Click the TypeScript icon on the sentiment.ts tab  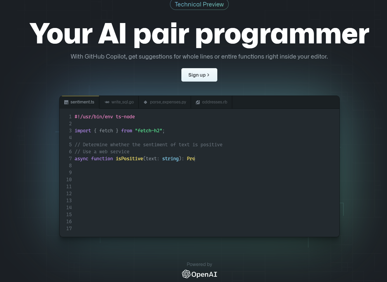click(x=66, y=102)
